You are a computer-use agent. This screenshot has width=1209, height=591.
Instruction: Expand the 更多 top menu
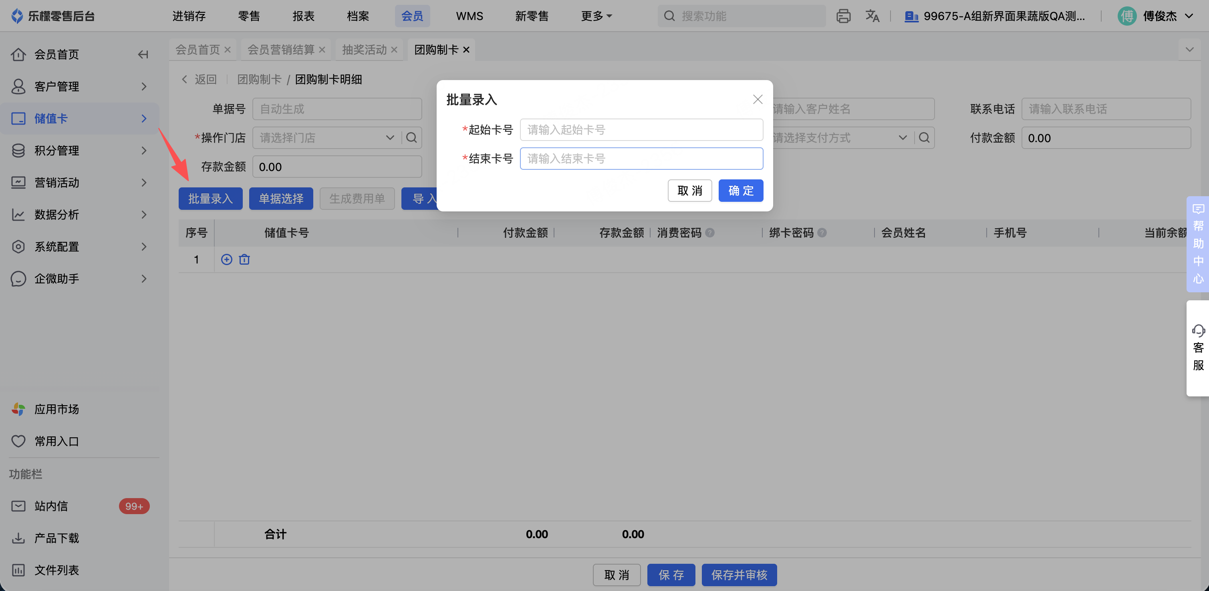coord(596,16)
